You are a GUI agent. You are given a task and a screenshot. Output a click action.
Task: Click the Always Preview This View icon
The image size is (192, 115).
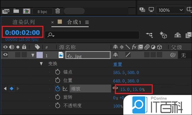[142, 10]
